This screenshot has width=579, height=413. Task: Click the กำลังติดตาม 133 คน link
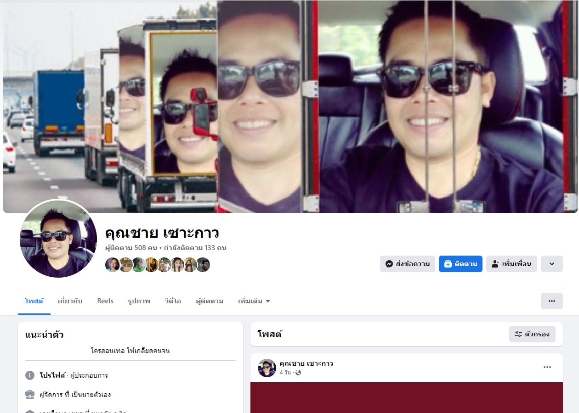pos(195,248)
